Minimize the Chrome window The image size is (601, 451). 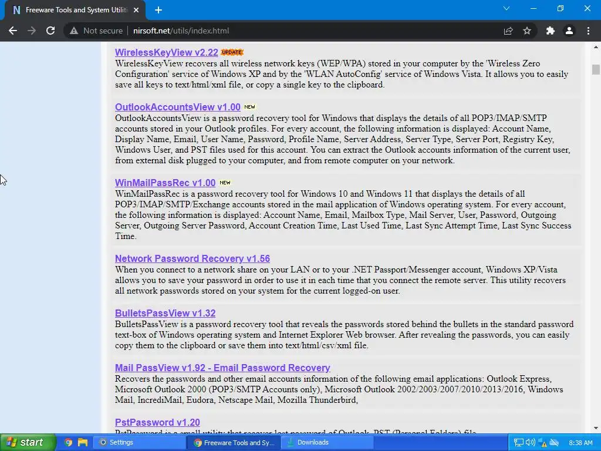[x=533, y=8]
